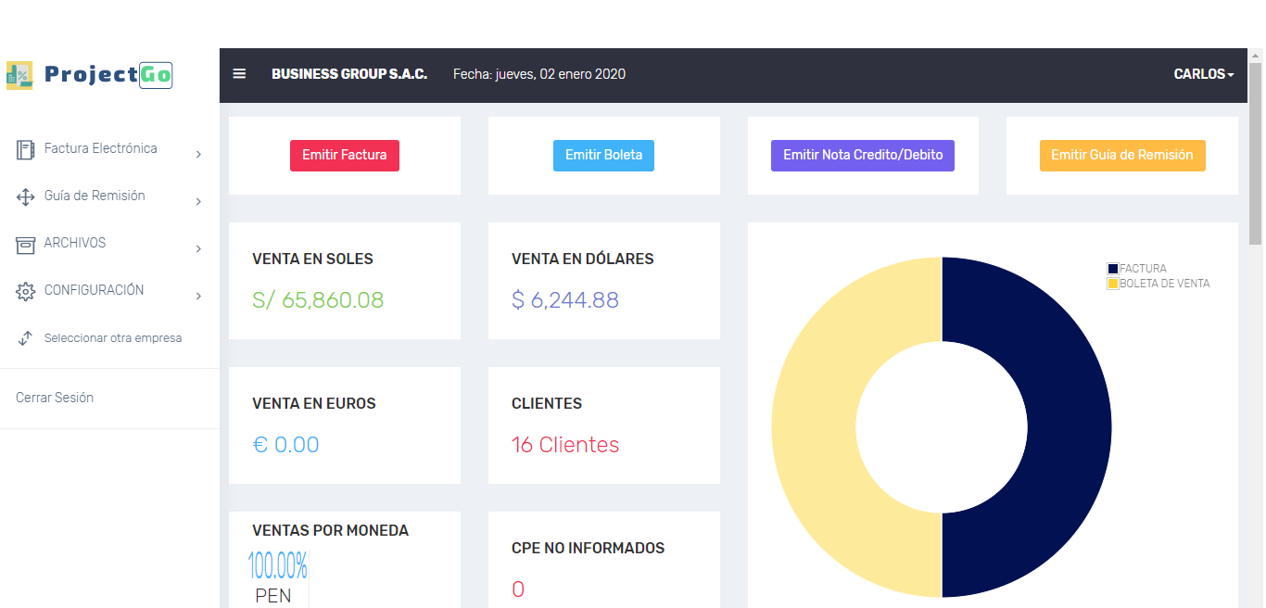
Task: Expand the Guía de Remisión chevron
Action: [198, 202]
